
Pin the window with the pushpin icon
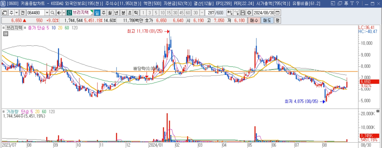[346, 3]
